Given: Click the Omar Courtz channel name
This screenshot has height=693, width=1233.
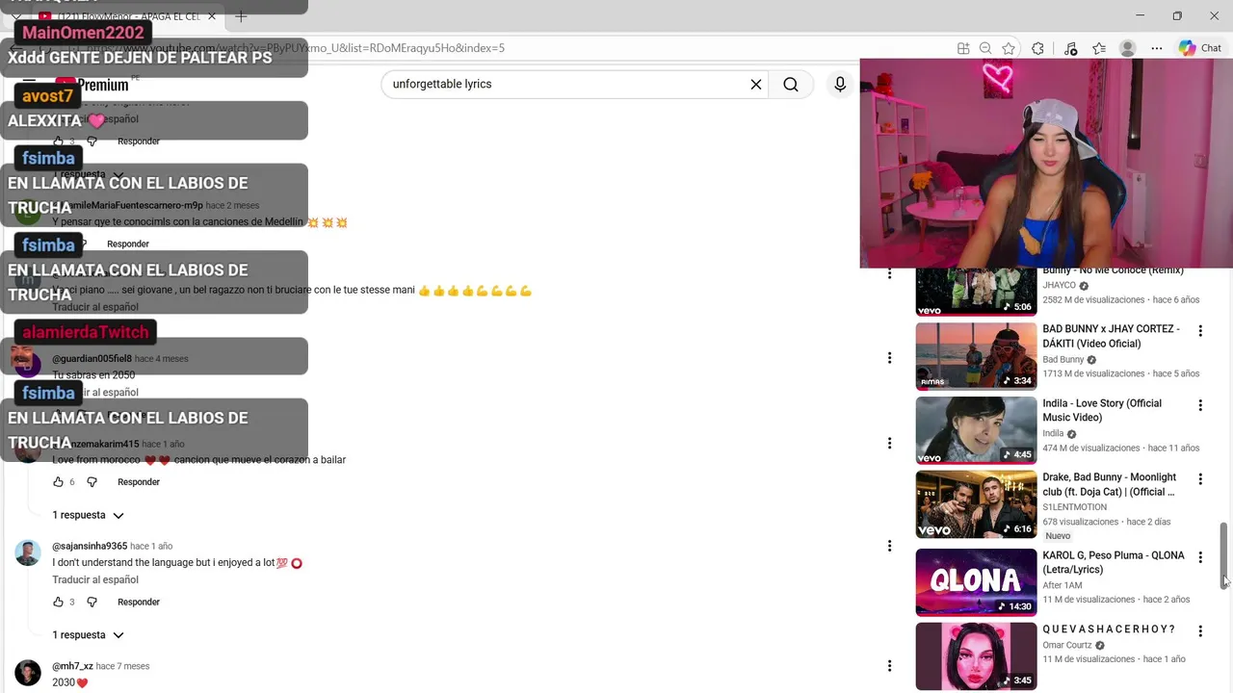Looking at the screenshot, I should pyautogui.click(x=1067, y=646).
